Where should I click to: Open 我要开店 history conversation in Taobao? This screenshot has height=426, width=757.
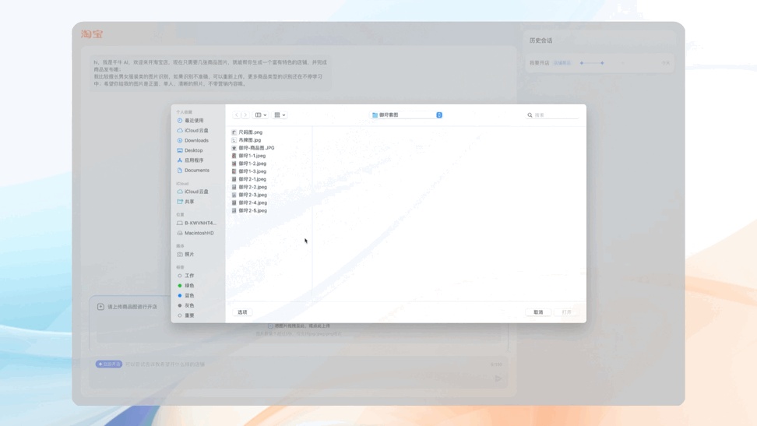pyautogui.click(x=600, y=63)
